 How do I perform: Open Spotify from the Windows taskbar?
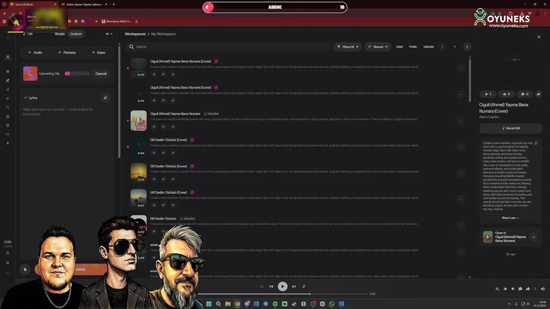(x=275, y=304)
